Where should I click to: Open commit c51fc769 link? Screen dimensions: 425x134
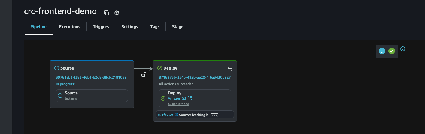point(165,115)
